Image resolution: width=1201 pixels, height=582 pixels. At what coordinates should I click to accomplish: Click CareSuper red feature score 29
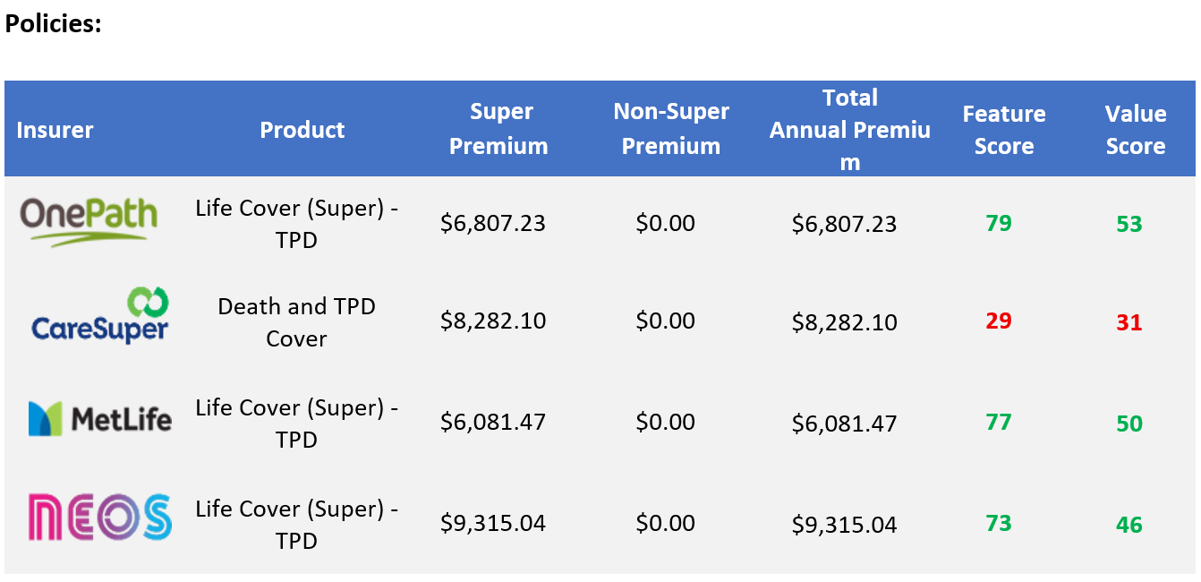point(999,321)
